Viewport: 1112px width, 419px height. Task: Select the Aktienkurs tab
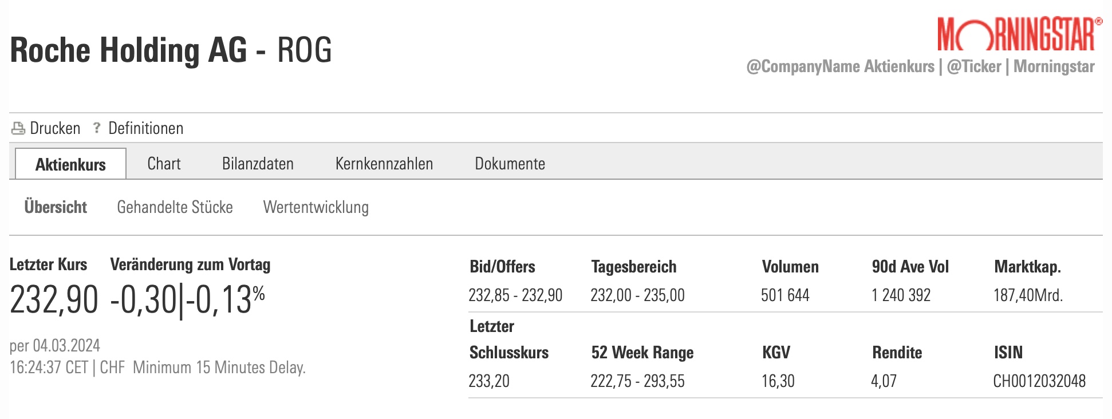click(x=70, y=164)
